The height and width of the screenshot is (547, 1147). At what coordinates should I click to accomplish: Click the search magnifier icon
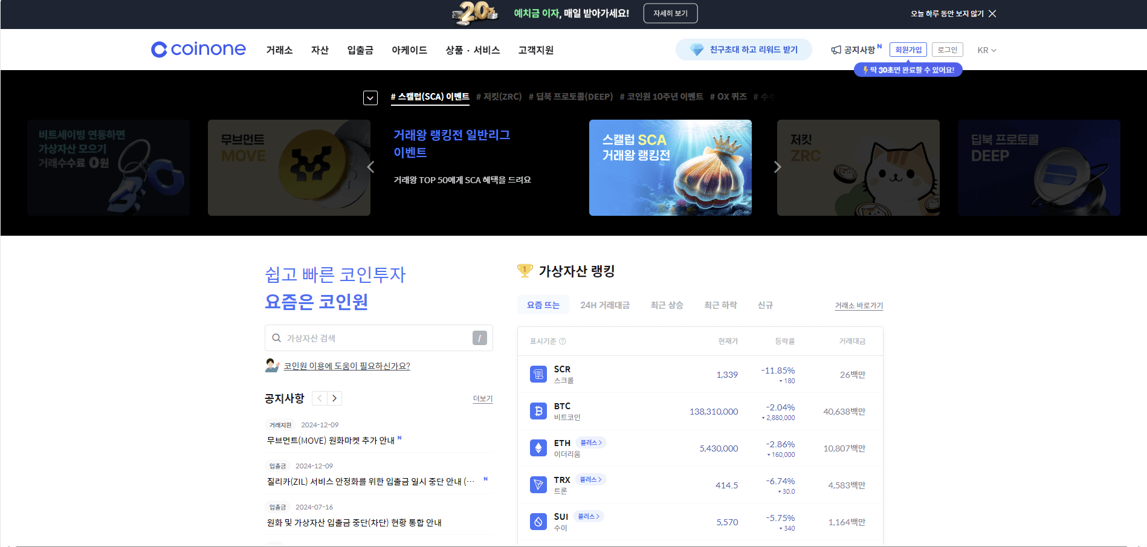click(277, 338)
